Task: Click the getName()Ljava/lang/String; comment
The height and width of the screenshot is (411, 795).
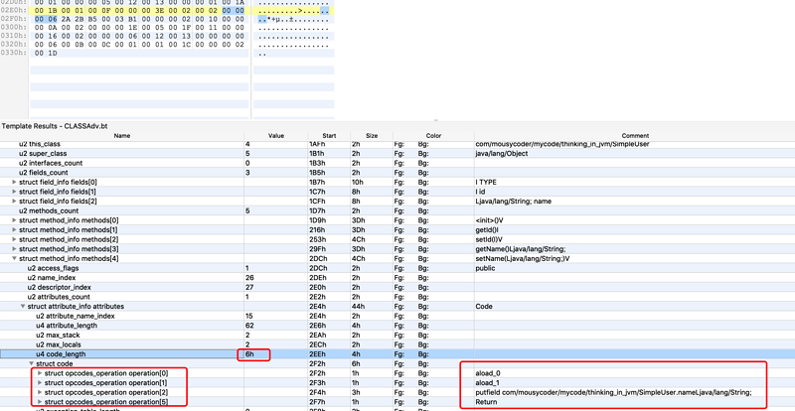Action: pyautogui.click(x=520, y=249)
